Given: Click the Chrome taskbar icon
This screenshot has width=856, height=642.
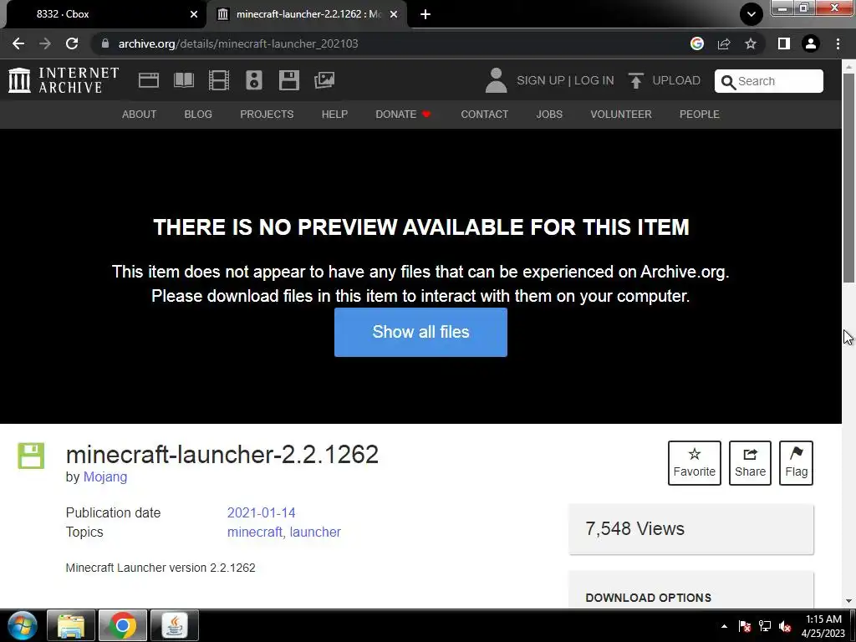Looking at the screenshot, I should coord(123,625).
